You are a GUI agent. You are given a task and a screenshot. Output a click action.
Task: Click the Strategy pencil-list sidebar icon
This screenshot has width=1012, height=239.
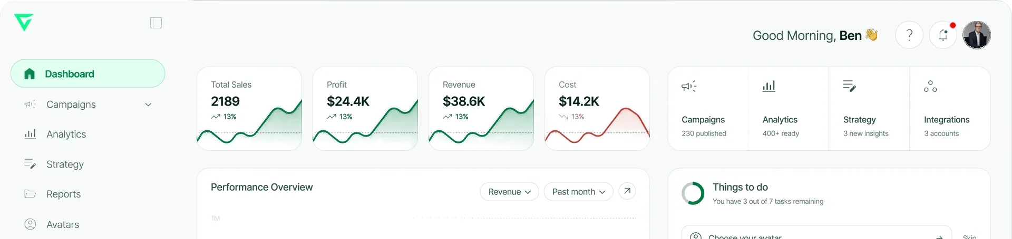click(30, 164)
